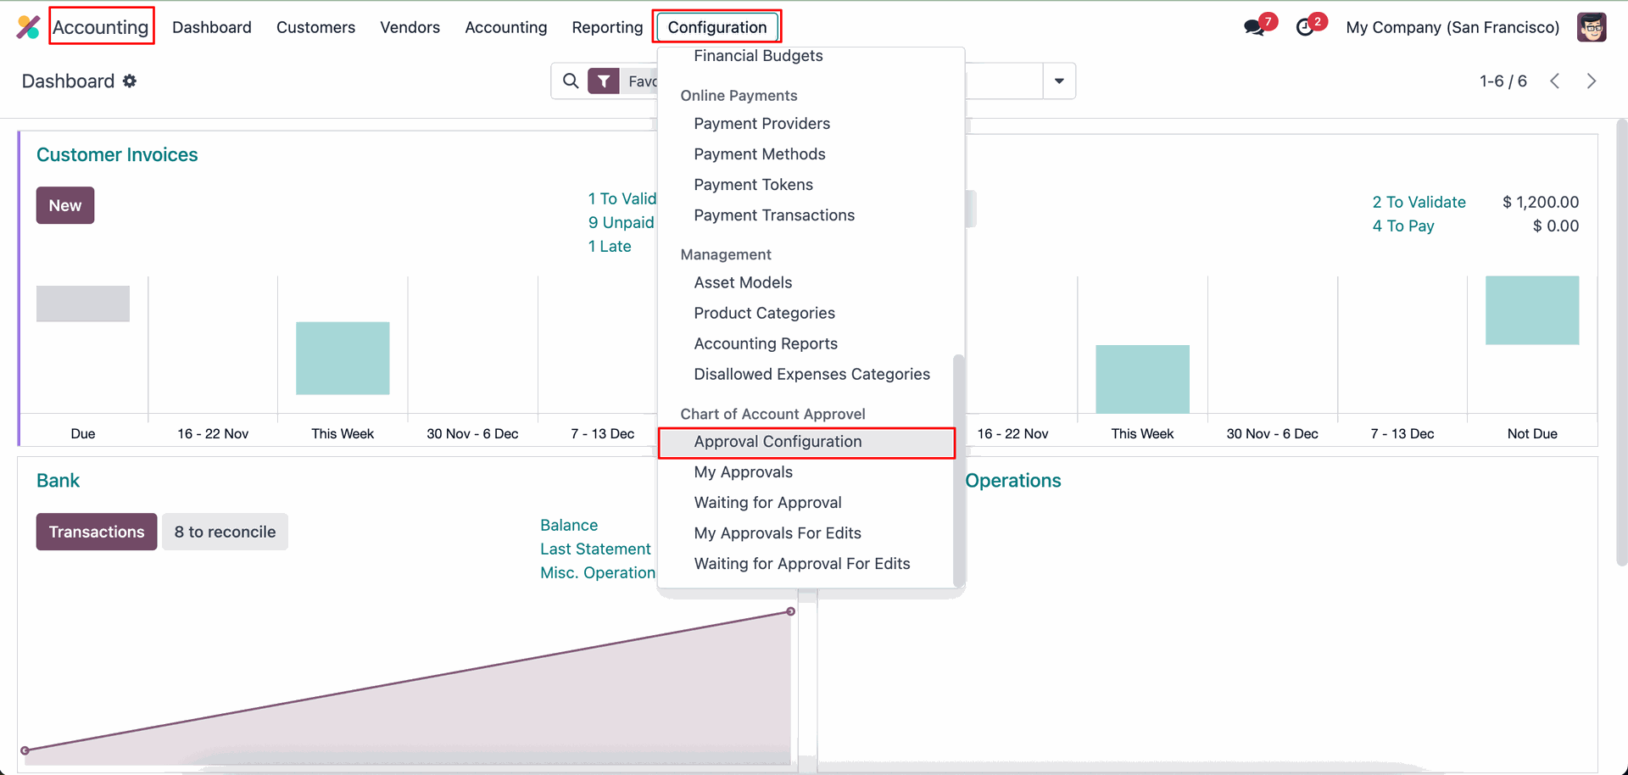Open the 2 To Validate link

click(x=1419, y=202)
